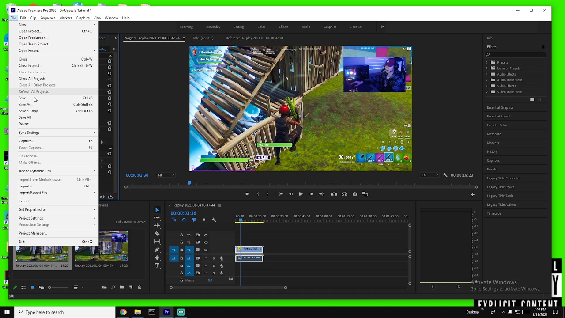This screenshot has height=318, width=565.
Task: Switch Project panel to freeform view
Action: pyautogui.click(x=41, y=288)
